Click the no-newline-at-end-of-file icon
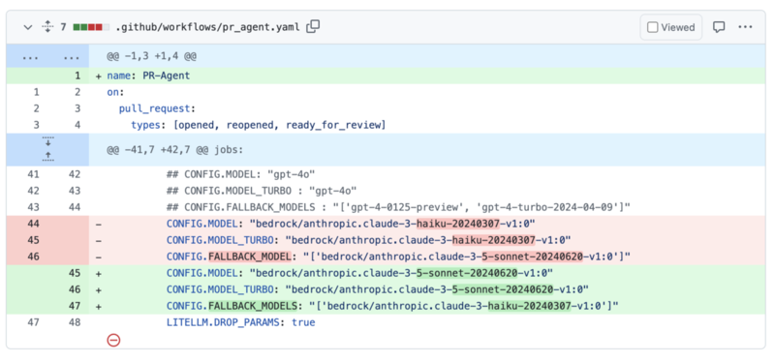The height and width of the screenshot is (362, 775). 113,340
